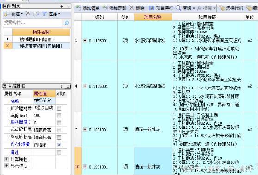Click the 添加定额 toolbar button

[x=114, y=8]
